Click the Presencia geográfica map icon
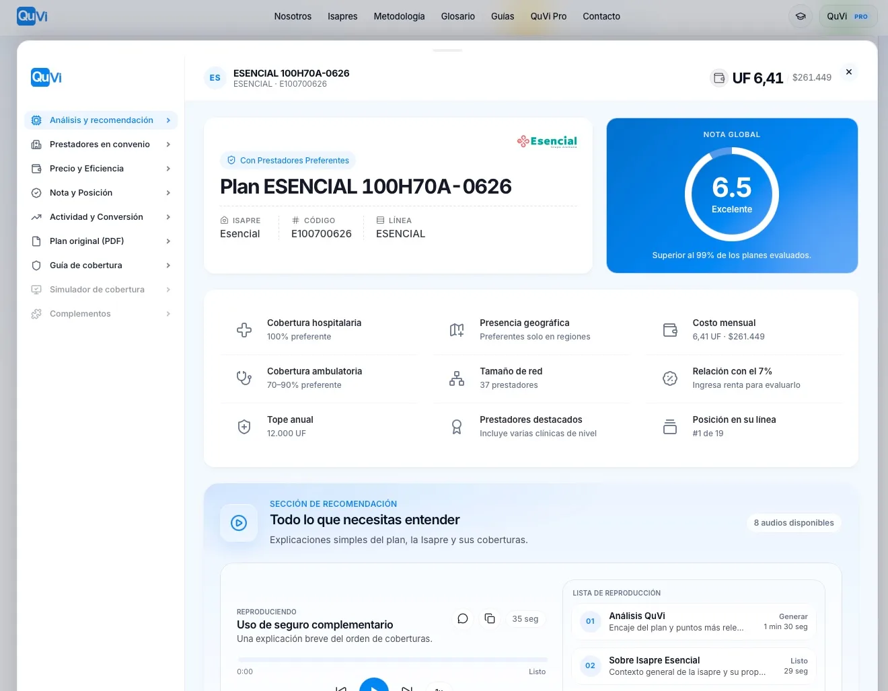This screenshot has height=691, width=888. click(457, 329)
